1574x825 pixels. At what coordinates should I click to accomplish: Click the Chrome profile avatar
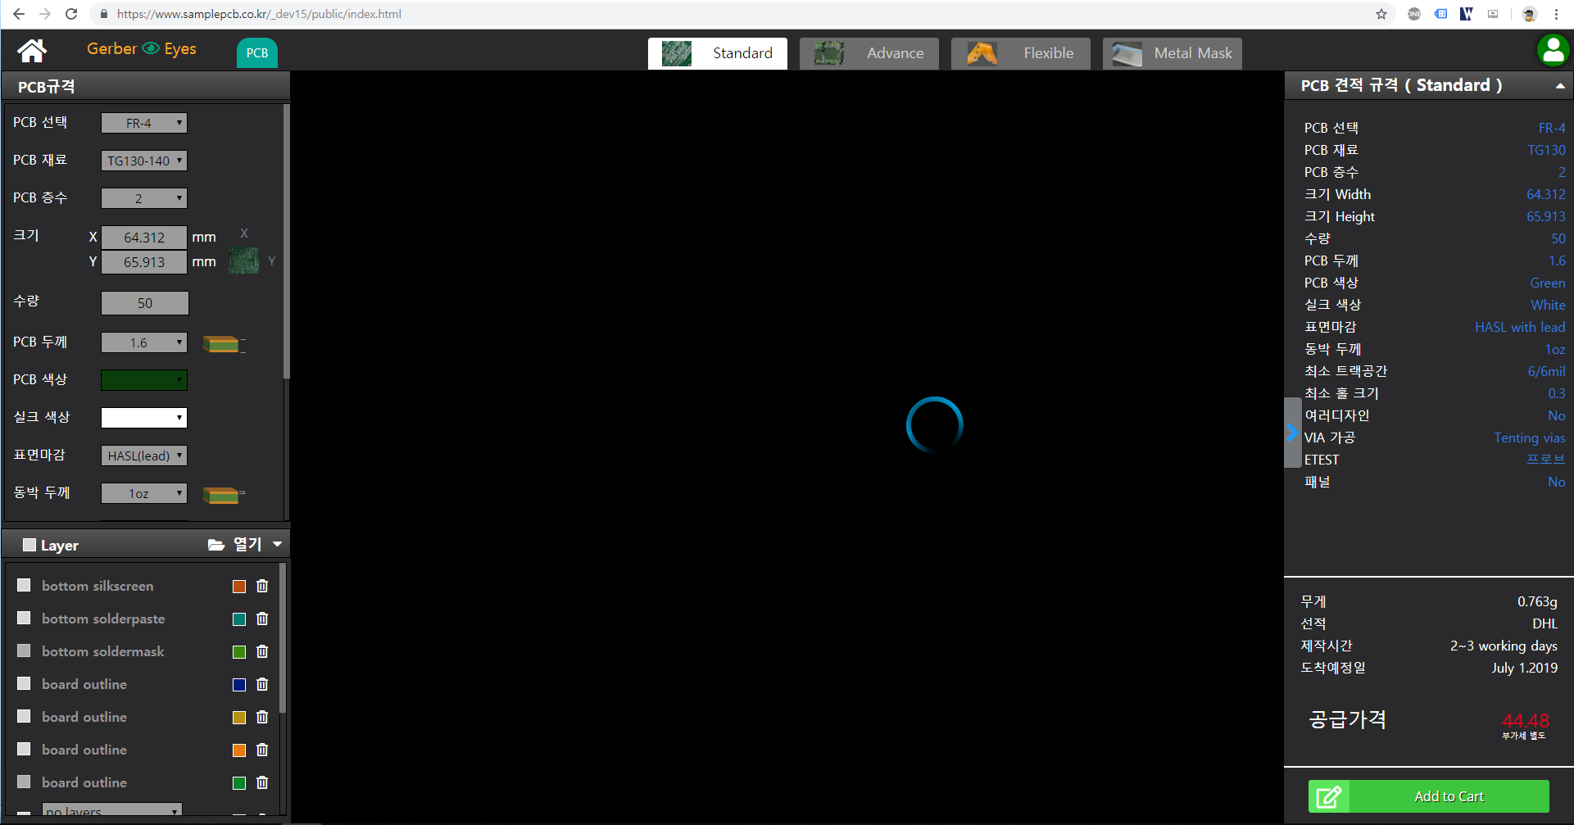(1529, 14)
